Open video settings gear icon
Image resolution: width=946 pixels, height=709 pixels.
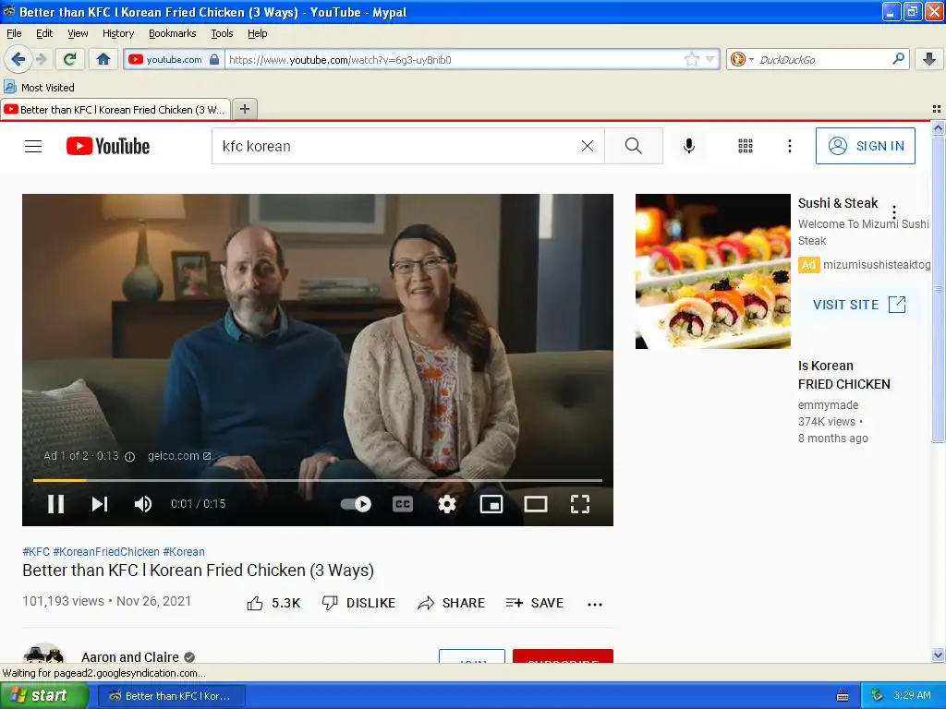(x=447, y=504)
